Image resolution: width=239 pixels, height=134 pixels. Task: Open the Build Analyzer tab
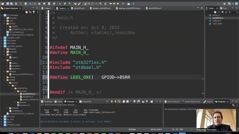coord(172,102)
